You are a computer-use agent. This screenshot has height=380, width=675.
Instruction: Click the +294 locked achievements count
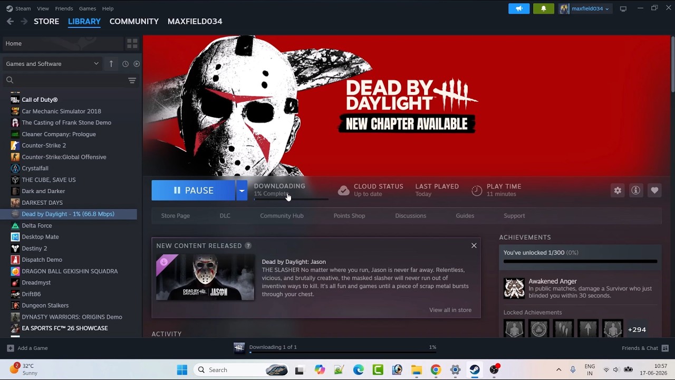[x=637, y=330]
